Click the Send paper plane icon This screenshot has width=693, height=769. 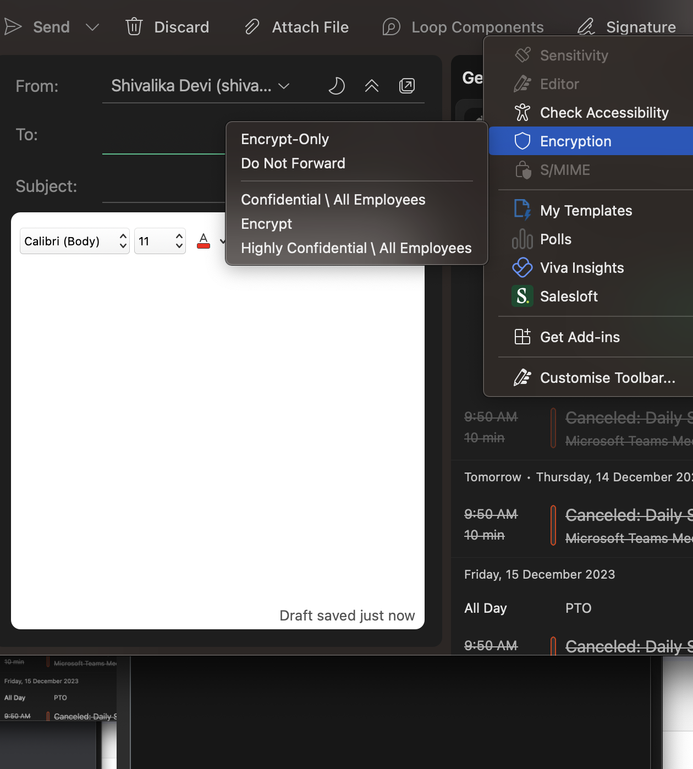click(13, 26)
